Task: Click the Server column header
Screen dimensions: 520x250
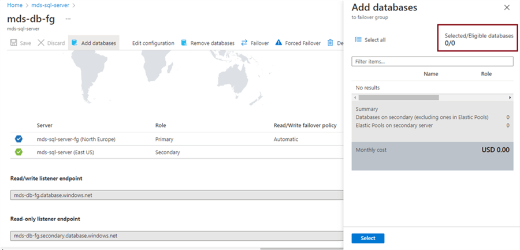Action: 44,125
